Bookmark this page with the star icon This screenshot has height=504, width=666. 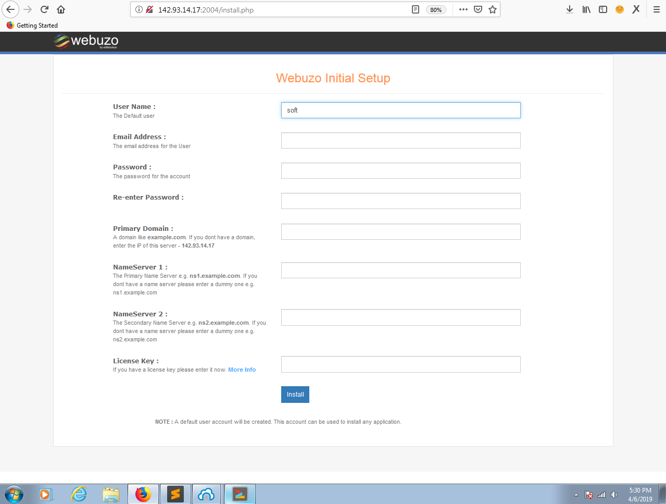pyautogui.click(x=493, y=9)
